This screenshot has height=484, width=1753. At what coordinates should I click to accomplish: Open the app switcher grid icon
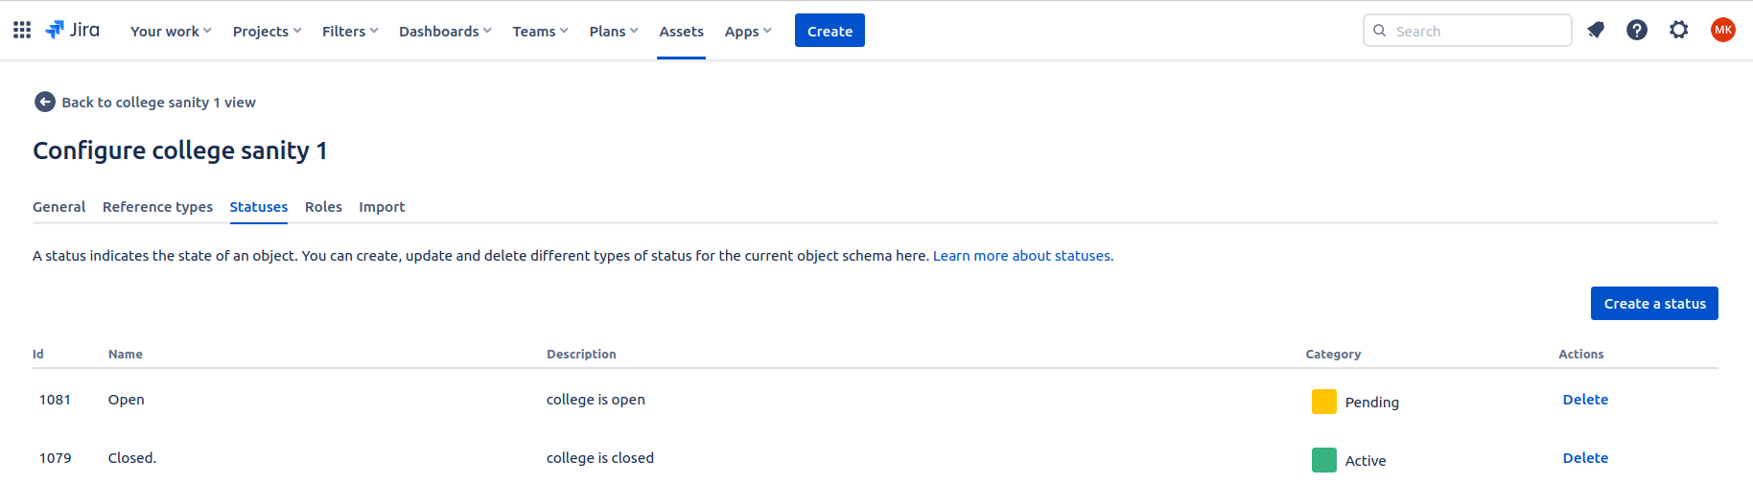point(22,31)
